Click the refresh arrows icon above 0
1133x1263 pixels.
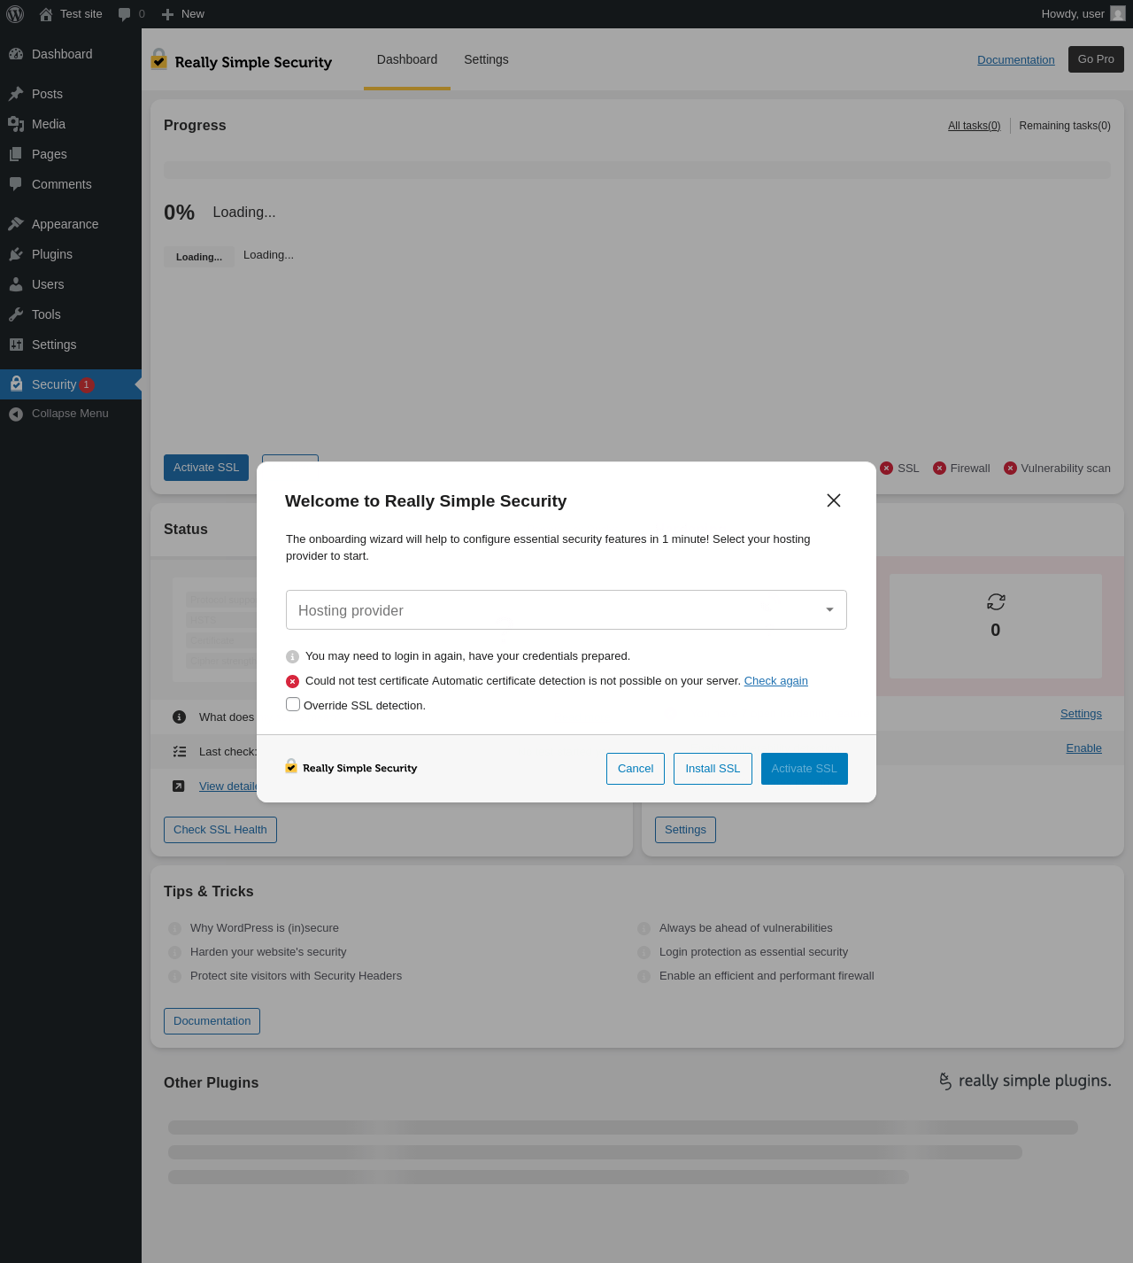tap(996, 602)
